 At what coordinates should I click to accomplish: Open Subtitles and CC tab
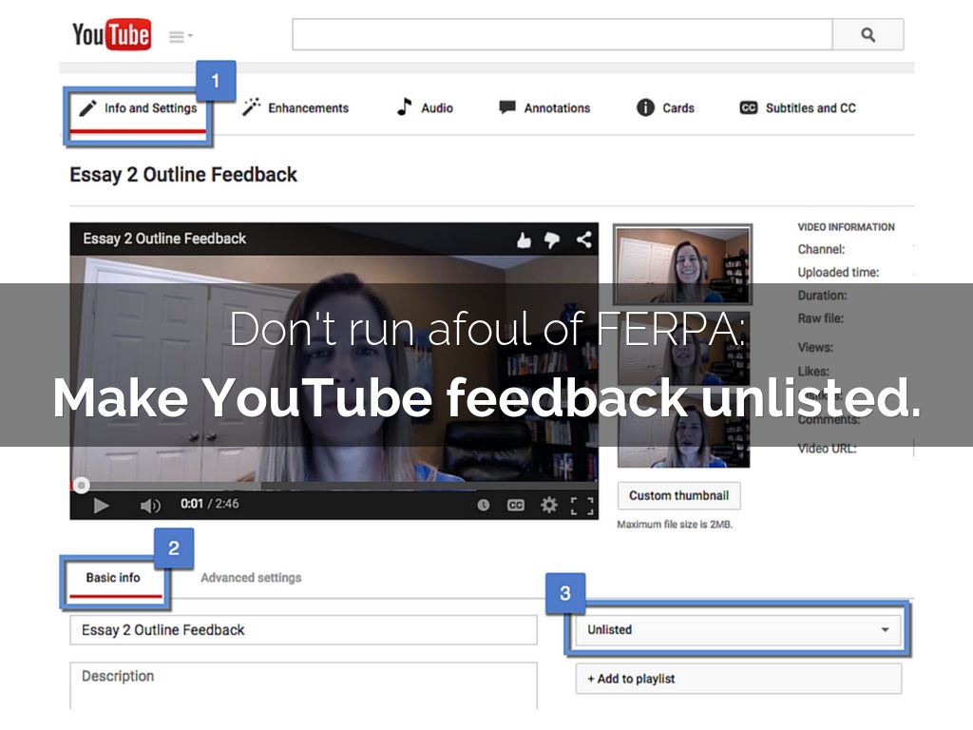click(x=797, y=108)
